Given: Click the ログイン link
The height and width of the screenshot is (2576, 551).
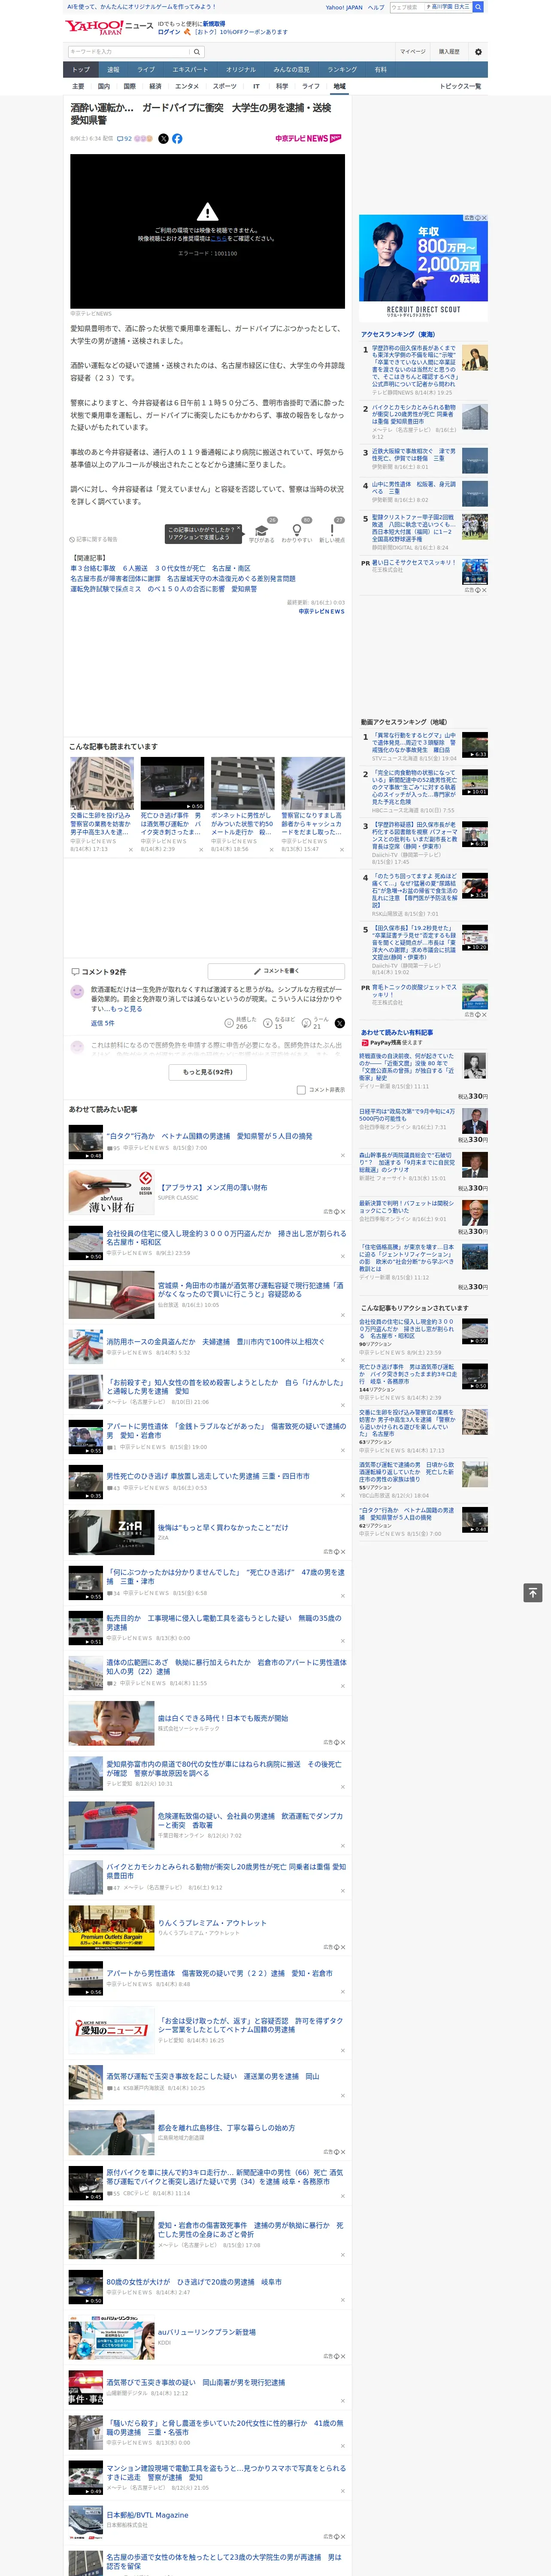Looking at the screenshot, I should [x=169, y=32].
